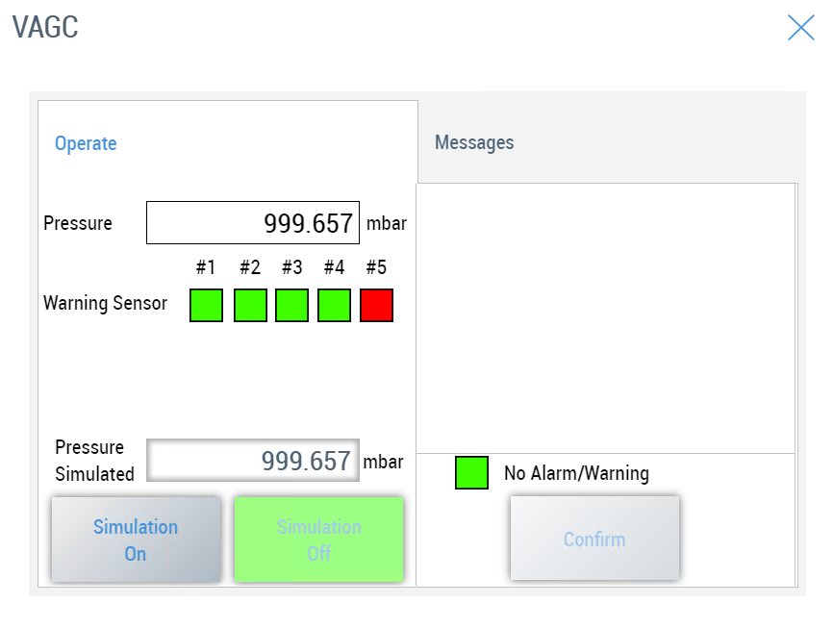Click inside the empty messages list area
Image resolution: width=833 pixels, height=628 pixels.
[605, 317]
